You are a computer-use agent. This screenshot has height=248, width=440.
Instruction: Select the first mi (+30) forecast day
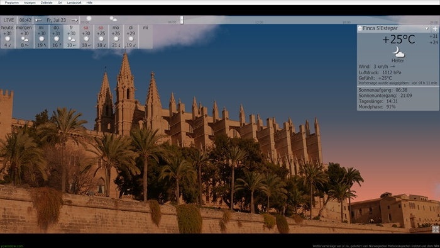tap(41, 37)
